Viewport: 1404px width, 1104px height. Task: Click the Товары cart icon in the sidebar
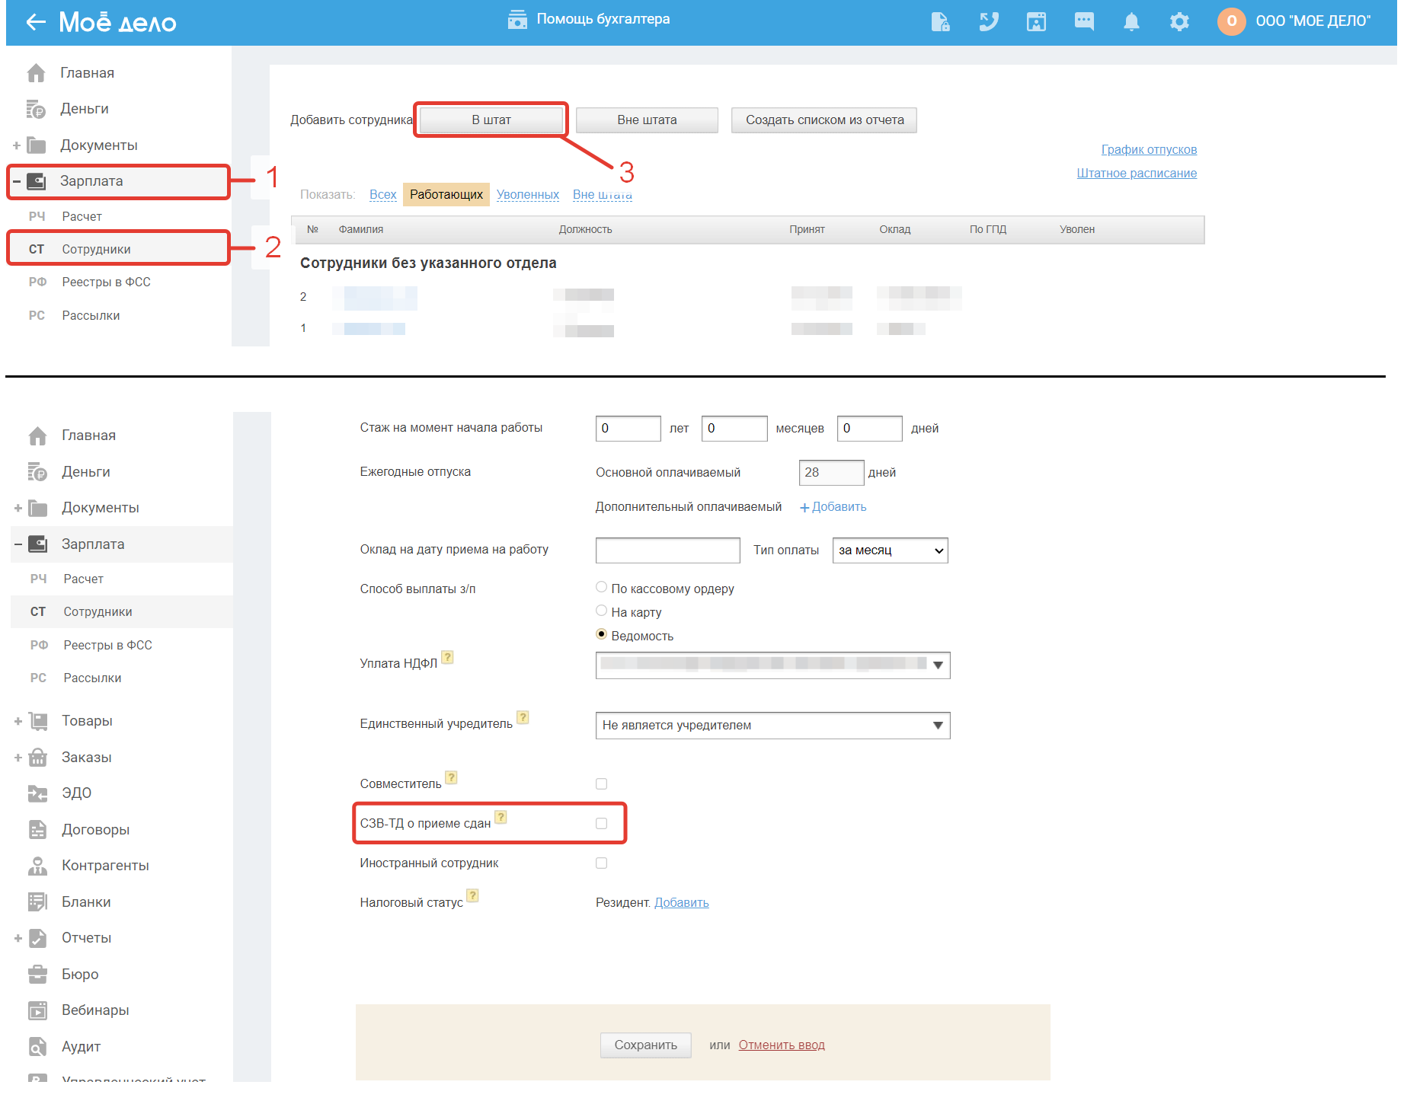click(x=38, y=721)
